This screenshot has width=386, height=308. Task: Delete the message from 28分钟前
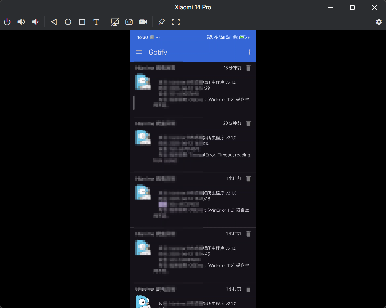pos(248,123)
